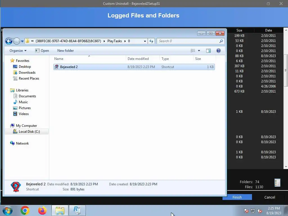288x216 pixels.
Task: Open Downloads in navigation pane
Action: pyautogui.click(x=27, y=72)
